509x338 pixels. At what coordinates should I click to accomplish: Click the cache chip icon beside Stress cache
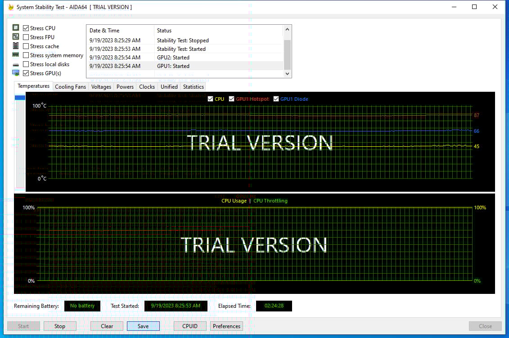16,46
